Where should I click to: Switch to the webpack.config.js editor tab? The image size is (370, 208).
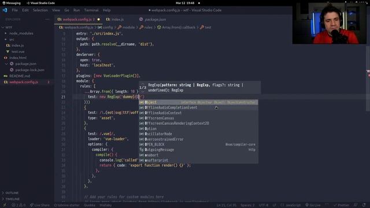(x=79, y=19)
